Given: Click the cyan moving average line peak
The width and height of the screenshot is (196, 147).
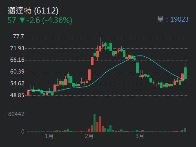Looking at the screenshot, I should tap(140, 56).
